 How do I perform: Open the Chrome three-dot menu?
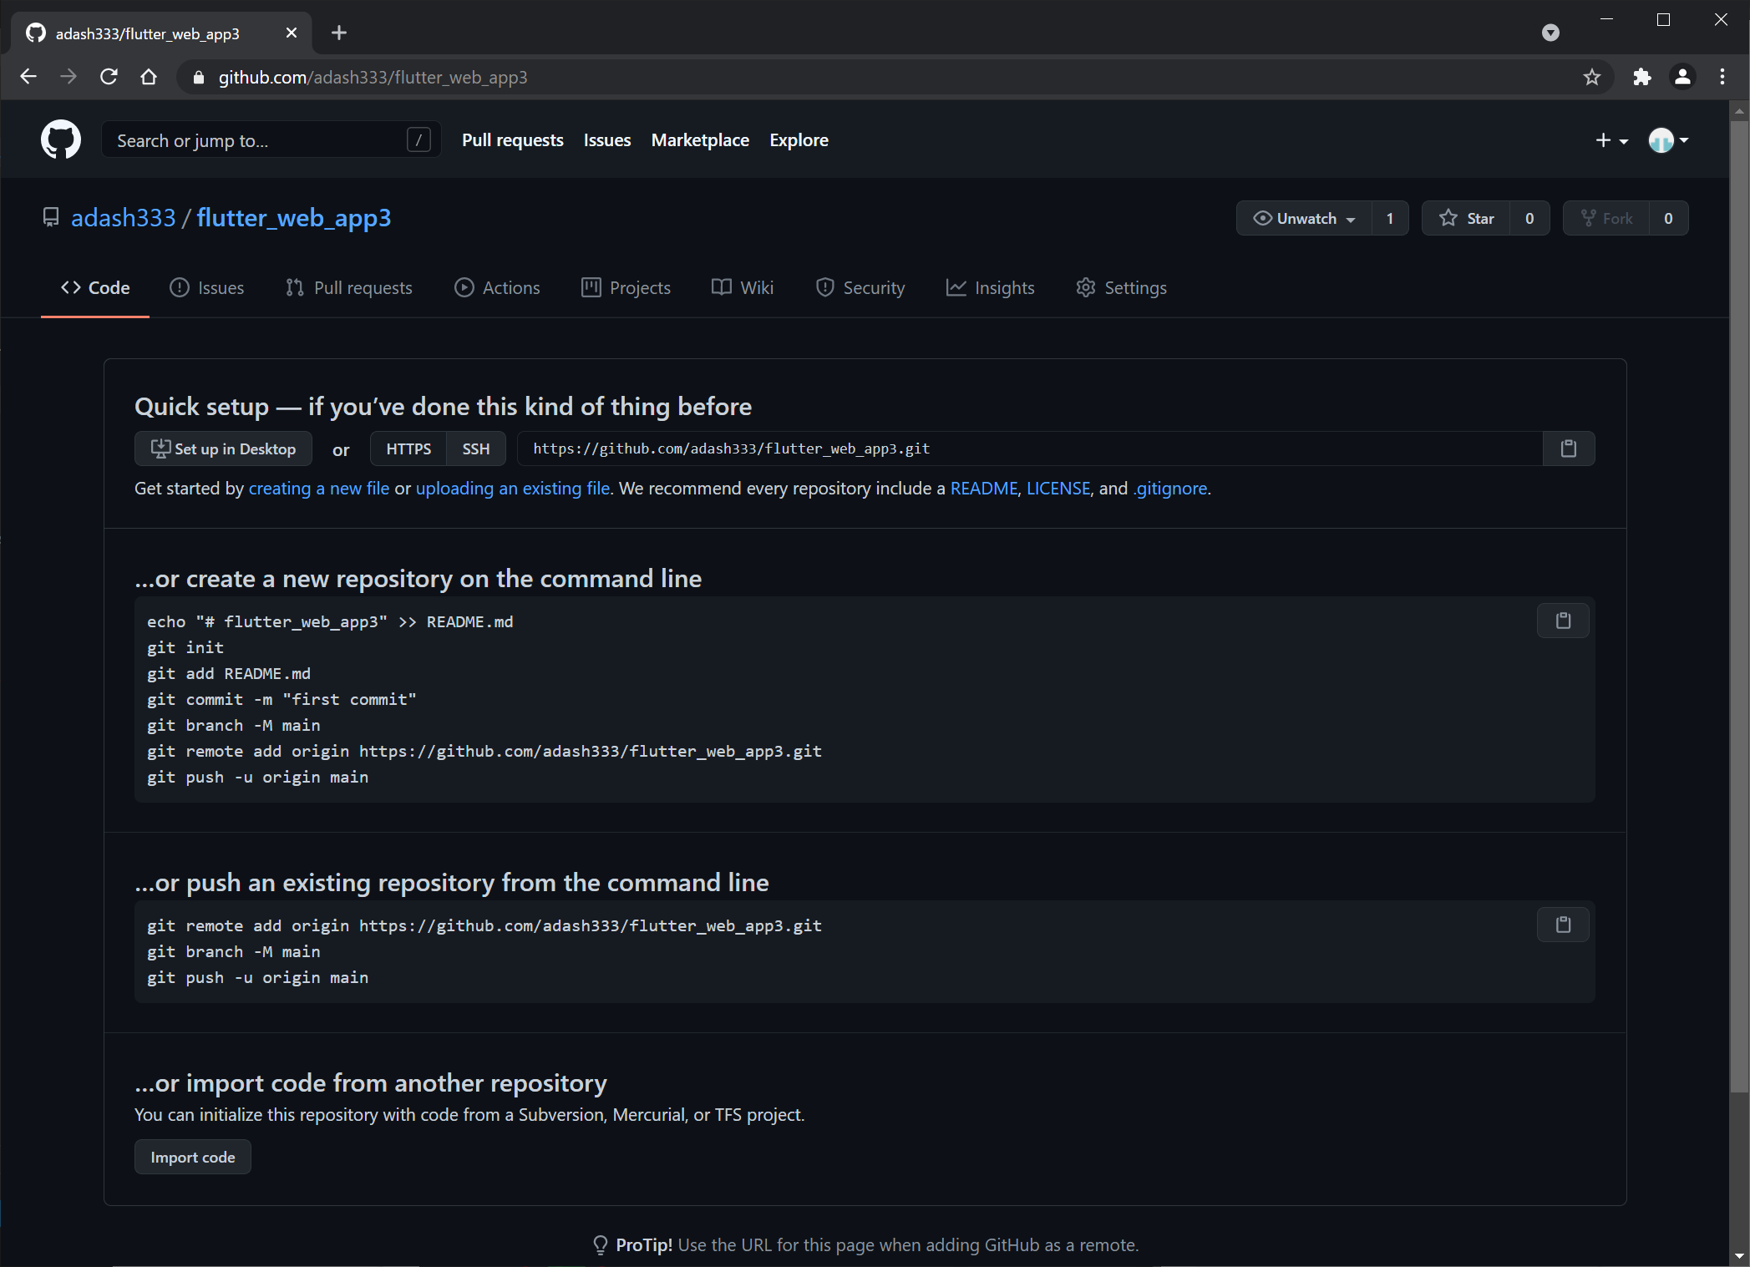[x=1722, y=77]
